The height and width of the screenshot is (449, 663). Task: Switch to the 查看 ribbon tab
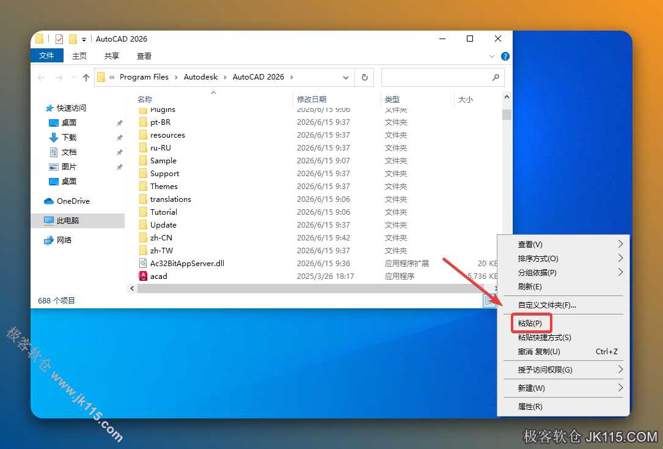click(144, 56)
